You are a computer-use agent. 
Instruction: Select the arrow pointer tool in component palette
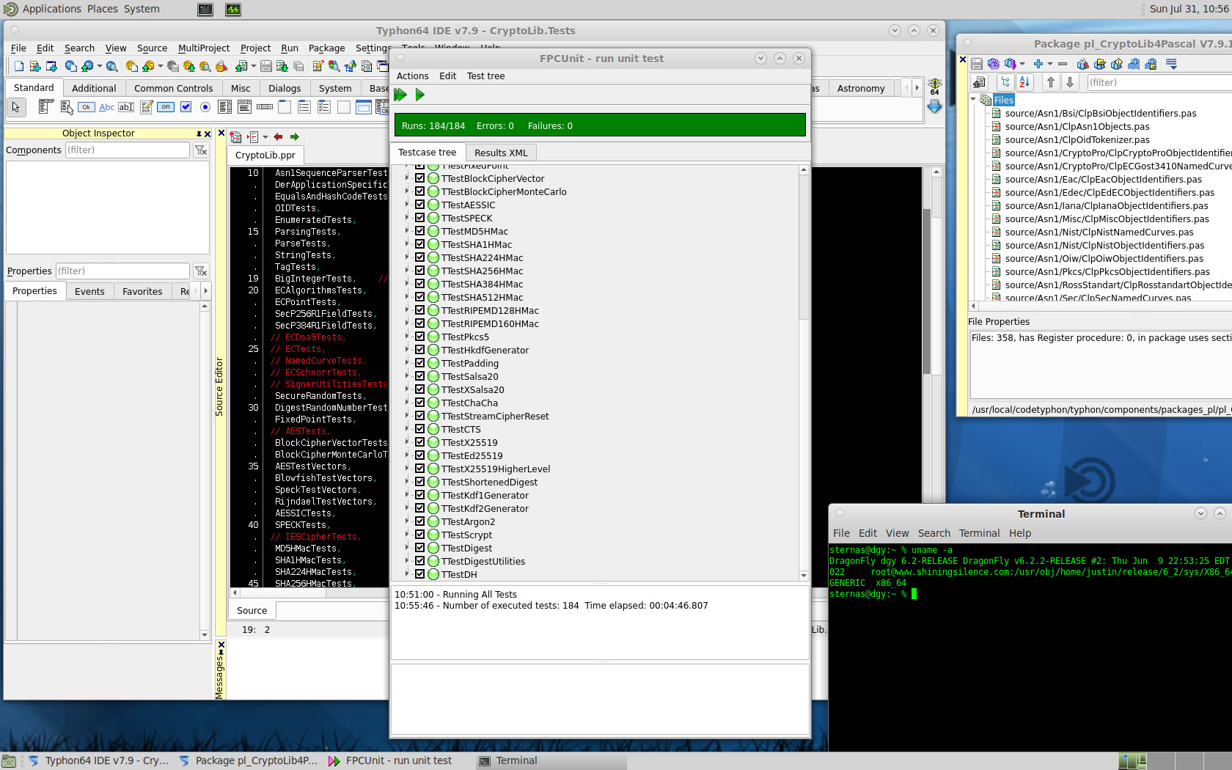15,107
